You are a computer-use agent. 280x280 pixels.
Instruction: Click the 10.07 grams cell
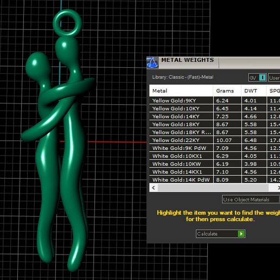tap(227, 140)
